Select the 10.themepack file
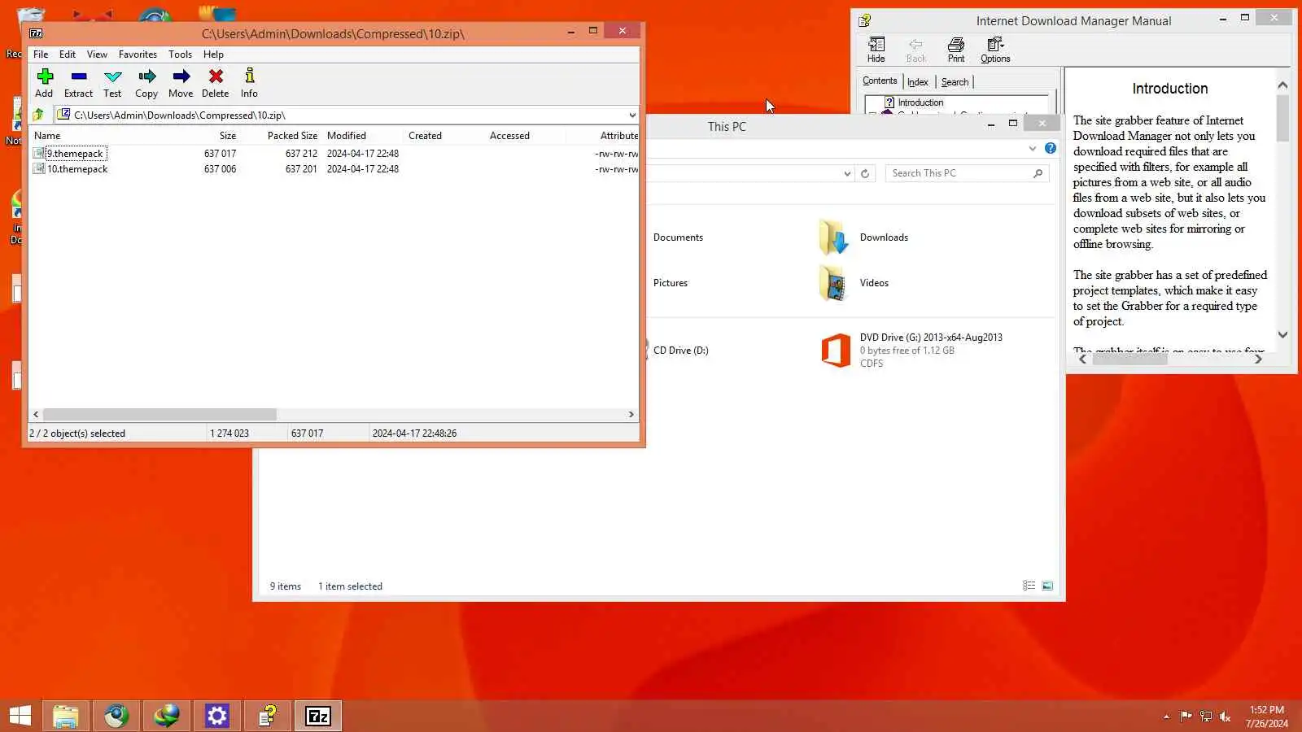The image size is (1302, 732). pos(77,169)
